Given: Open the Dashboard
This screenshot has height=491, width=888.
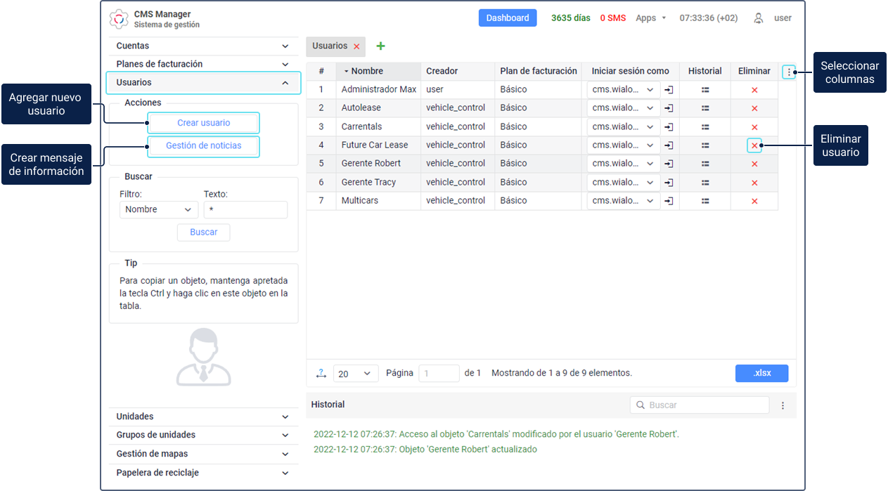Looking at the screenshot, I should coord(507,18).
